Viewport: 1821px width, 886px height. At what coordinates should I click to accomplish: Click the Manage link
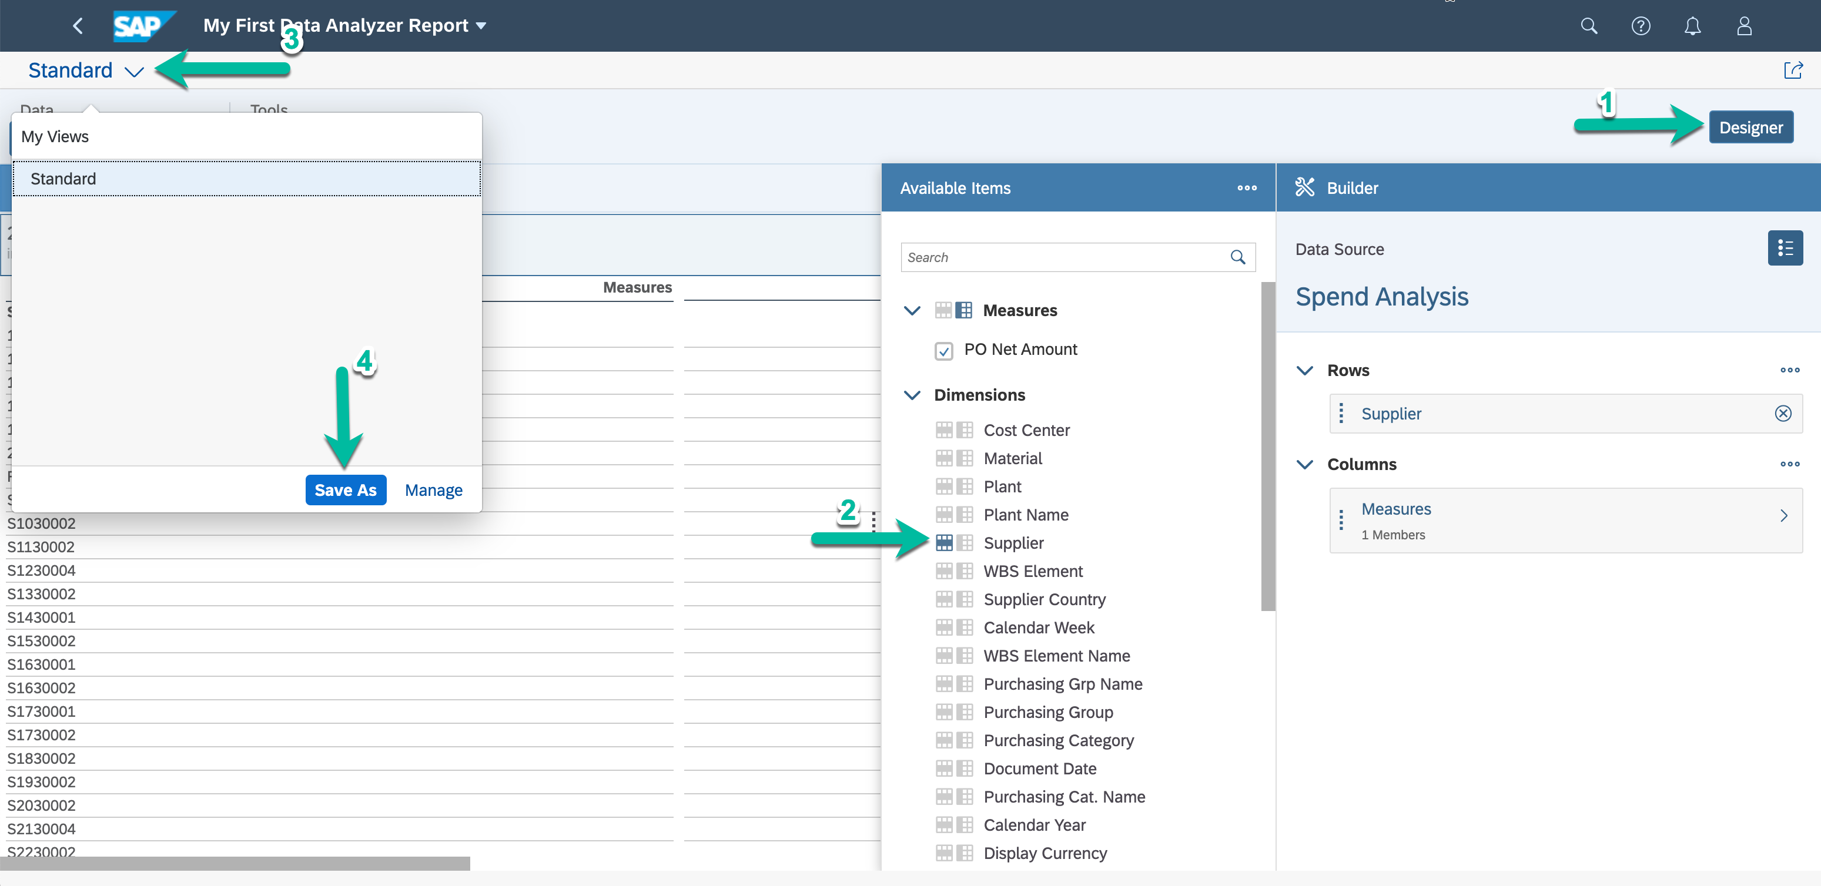coord(433,489)
